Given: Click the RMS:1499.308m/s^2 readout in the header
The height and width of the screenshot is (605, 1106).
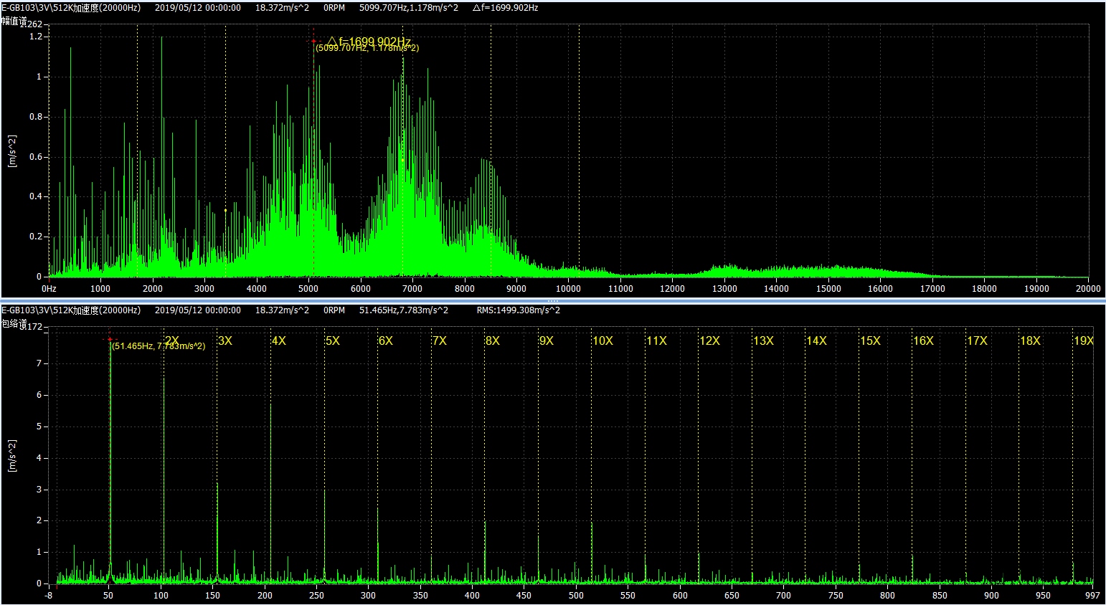Looking at the screenshot, I should coord(518,310).
